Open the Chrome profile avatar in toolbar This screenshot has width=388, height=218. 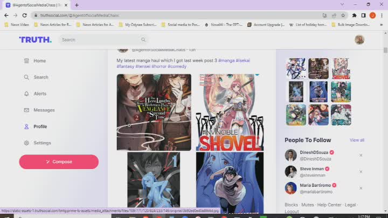coord(372,15)
